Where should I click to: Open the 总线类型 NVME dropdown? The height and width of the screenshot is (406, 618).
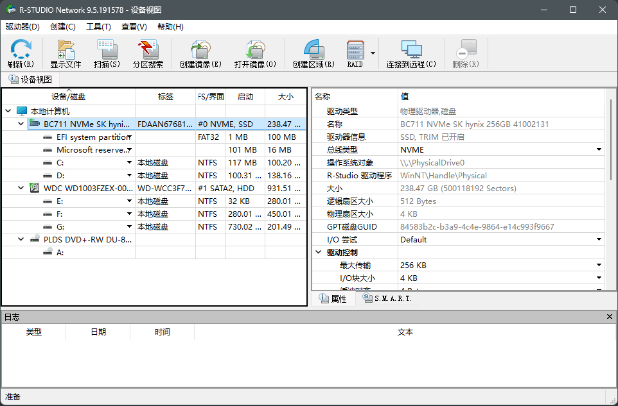(599, 149)
